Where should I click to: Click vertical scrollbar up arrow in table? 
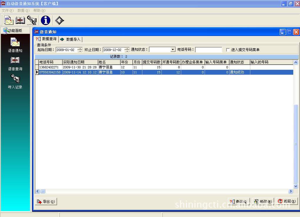tap(296, 62)
